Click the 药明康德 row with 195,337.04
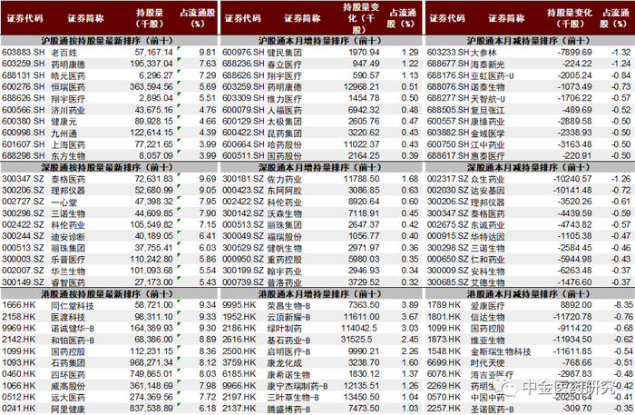Screen dimensions: 635x415 [x=109, y=64]
